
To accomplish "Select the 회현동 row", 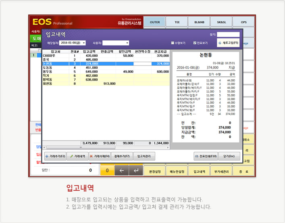I will (106, 84).
